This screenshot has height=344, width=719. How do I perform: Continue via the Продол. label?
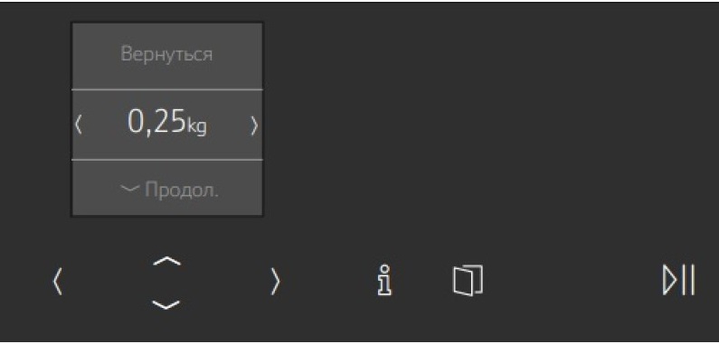click(182, 189)
